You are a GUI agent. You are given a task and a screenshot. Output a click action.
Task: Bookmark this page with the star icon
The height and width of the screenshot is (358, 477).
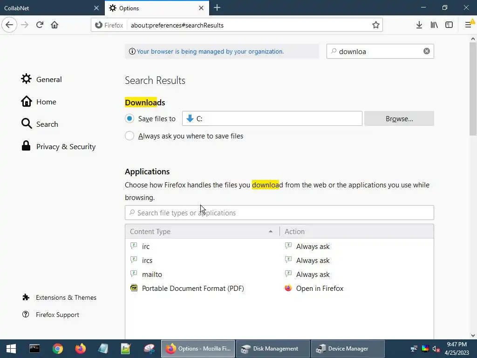(376, 25)
